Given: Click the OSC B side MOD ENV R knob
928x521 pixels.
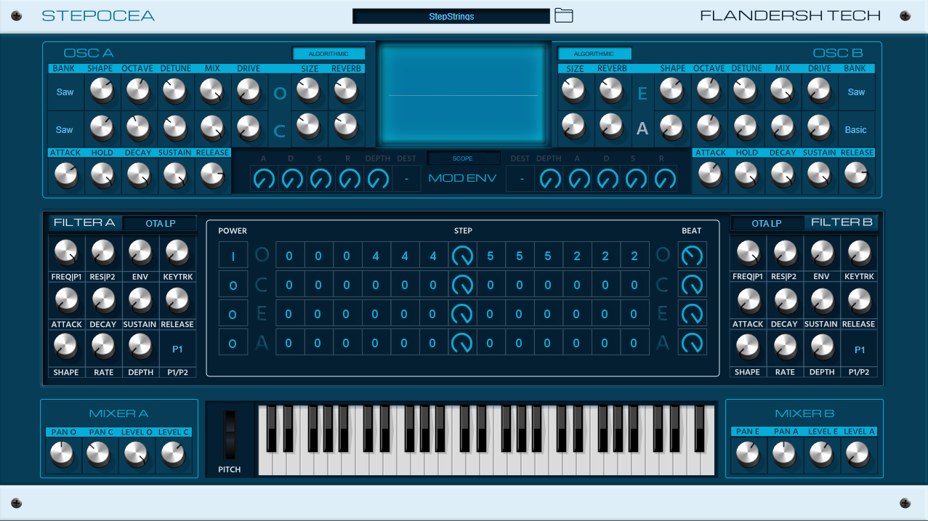Looking at the screenshot, I should (663, 179).
